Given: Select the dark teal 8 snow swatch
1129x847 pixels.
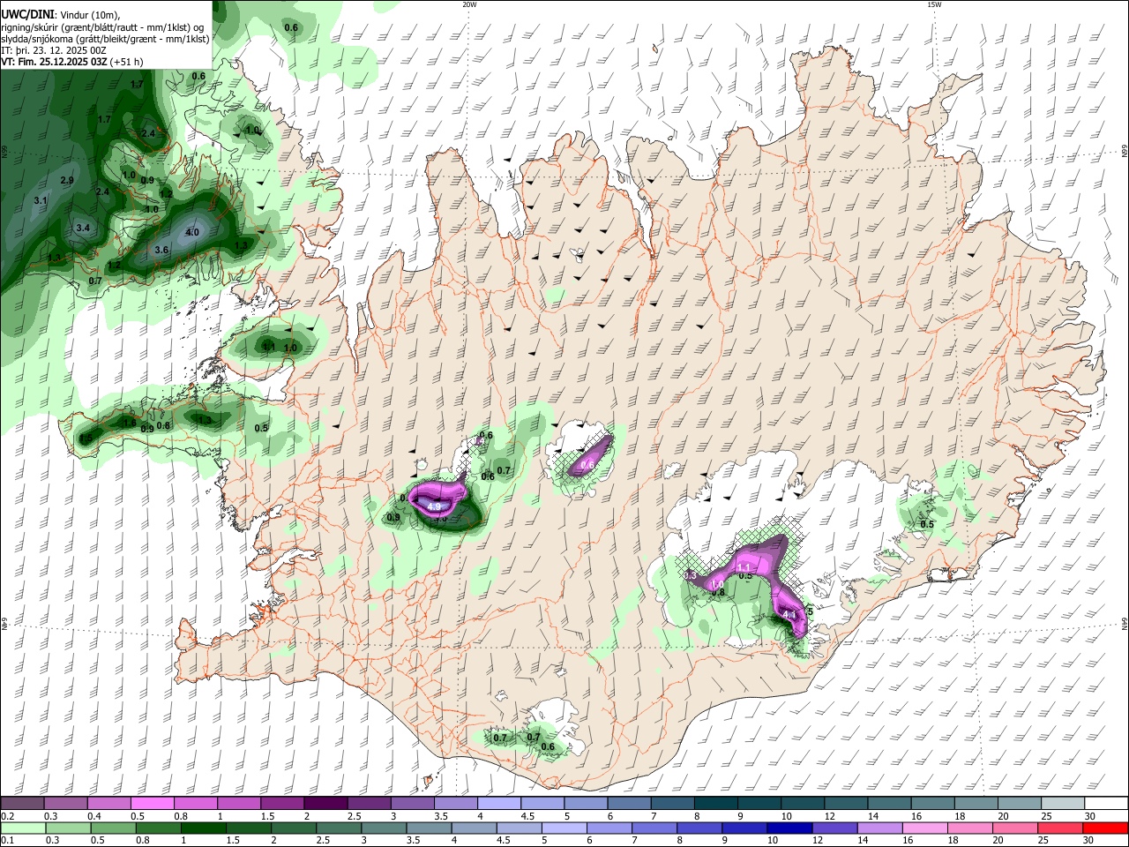Looking at the screenshot, I should (715, 804).
